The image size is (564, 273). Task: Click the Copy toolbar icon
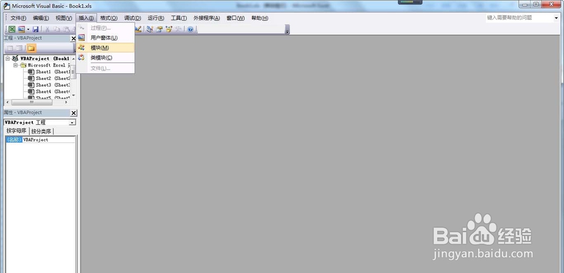point(57,29)
